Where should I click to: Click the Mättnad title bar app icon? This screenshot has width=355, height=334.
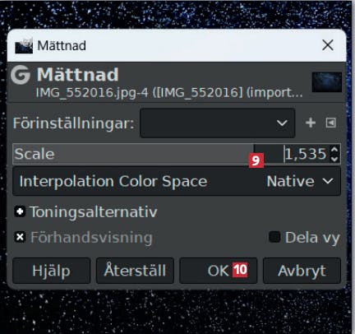(24, 45)
